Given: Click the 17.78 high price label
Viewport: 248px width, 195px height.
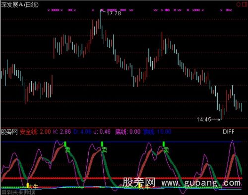Looking at the screenshot, I should coord(114,13).
